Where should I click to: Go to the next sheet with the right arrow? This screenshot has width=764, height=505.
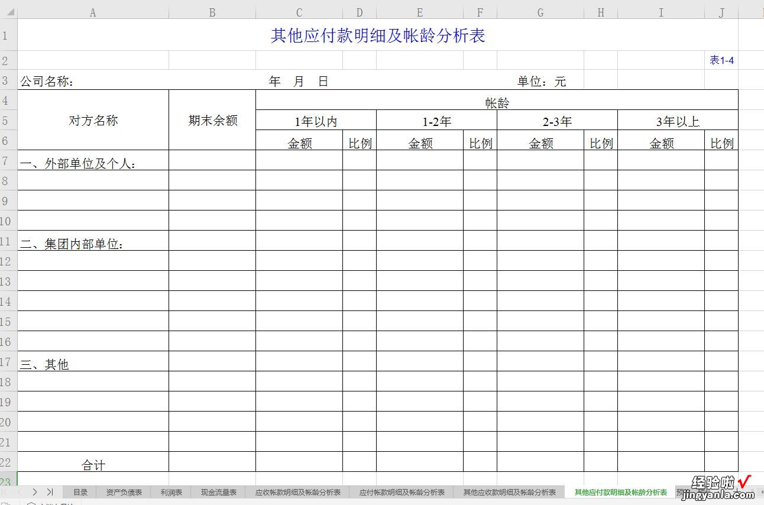coord(35,491)
